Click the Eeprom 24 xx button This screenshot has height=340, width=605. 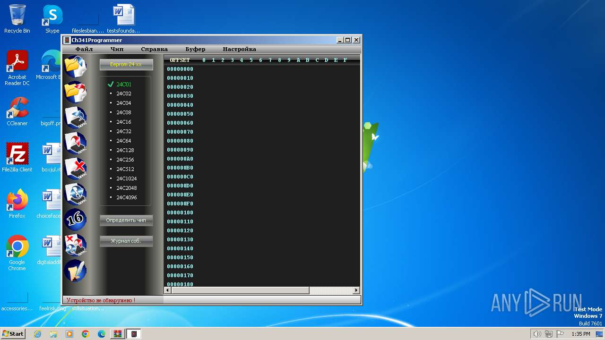click(x=126, y=65)
